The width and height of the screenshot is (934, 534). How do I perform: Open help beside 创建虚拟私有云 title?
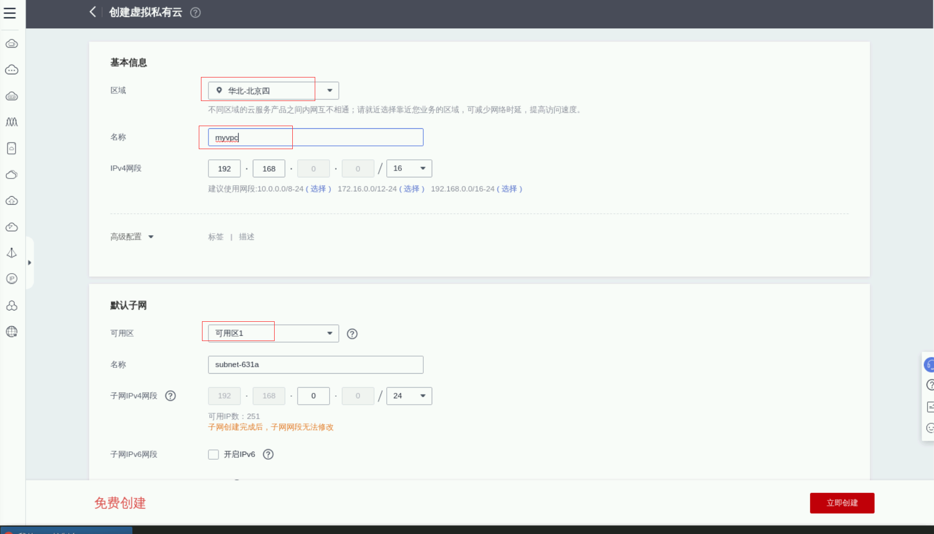click(196, 13)
